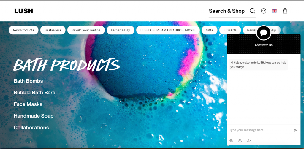
Task: Select the New Products pill
Action: point(23,30)
